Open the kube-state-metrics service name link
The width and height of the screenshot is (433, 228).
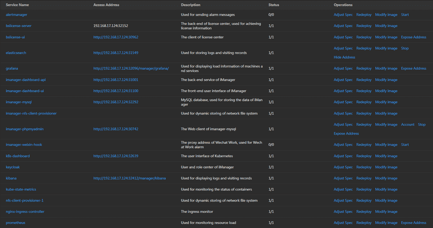coord(21,189)
